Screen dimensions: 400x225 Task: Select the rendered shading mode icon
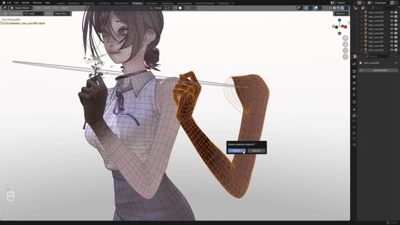coord(342,8)
